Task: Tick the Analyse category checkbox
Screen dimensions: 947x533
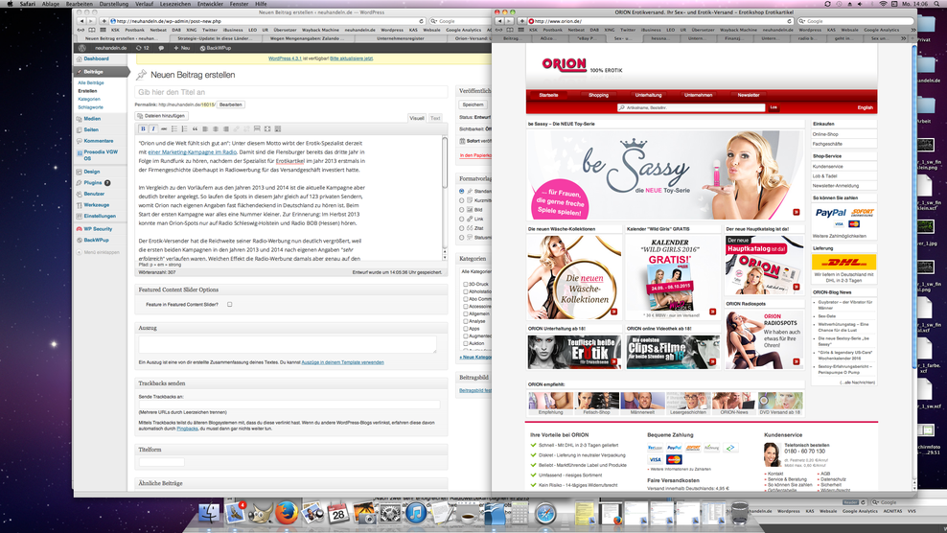Action: 465,321
